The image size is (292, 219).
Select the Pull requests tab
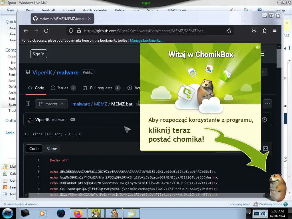point(102,88)
